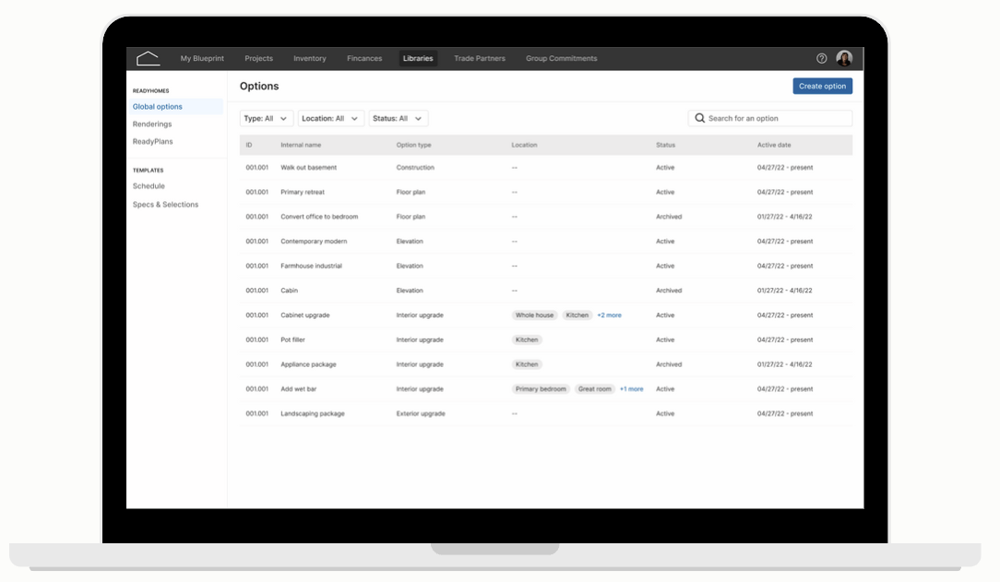
Task: Go to the Inventory tab
Action: [310, 59]
